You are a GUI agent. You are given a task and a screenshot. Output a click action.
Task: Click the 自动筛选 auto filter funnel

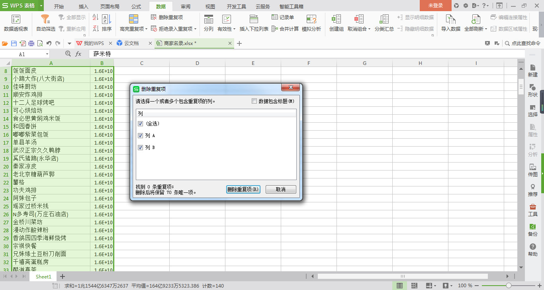46,23
